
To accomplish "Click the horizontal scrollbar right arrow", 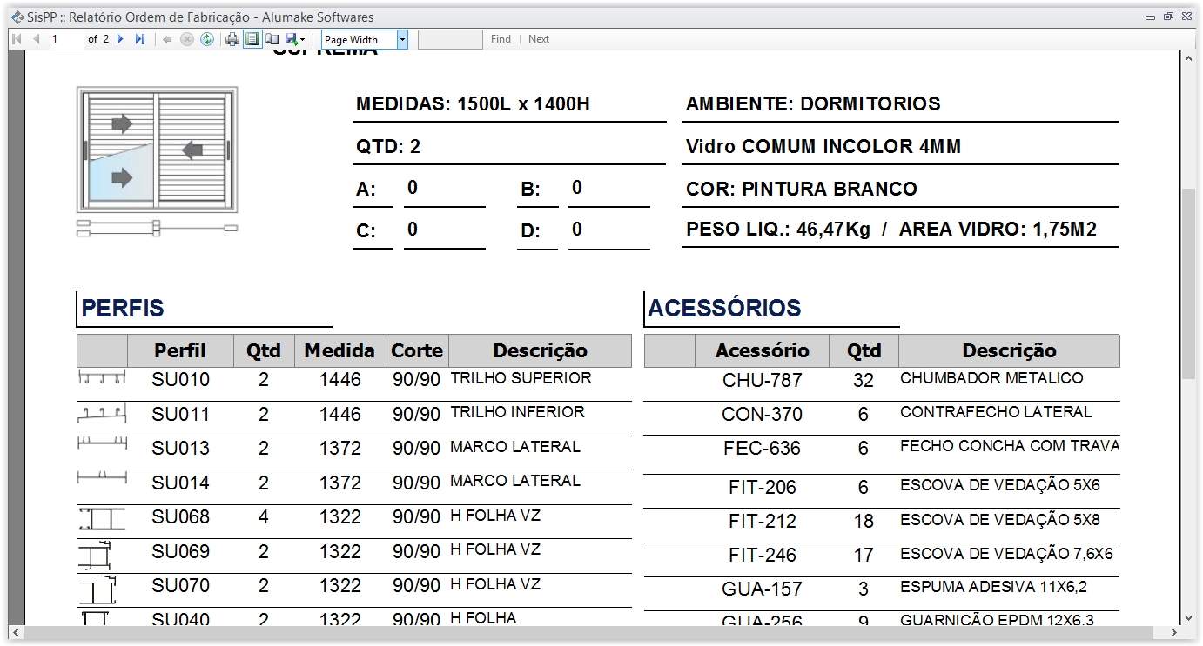I will (1173, 632).
